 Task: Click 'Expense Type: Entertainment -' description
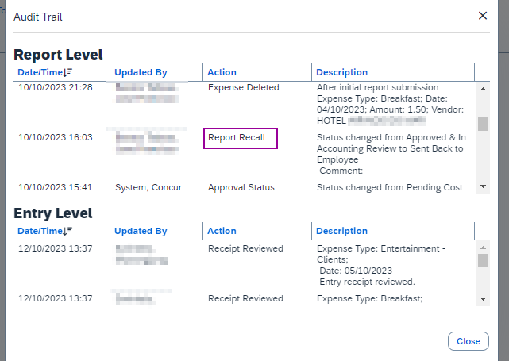click(381, 248)
